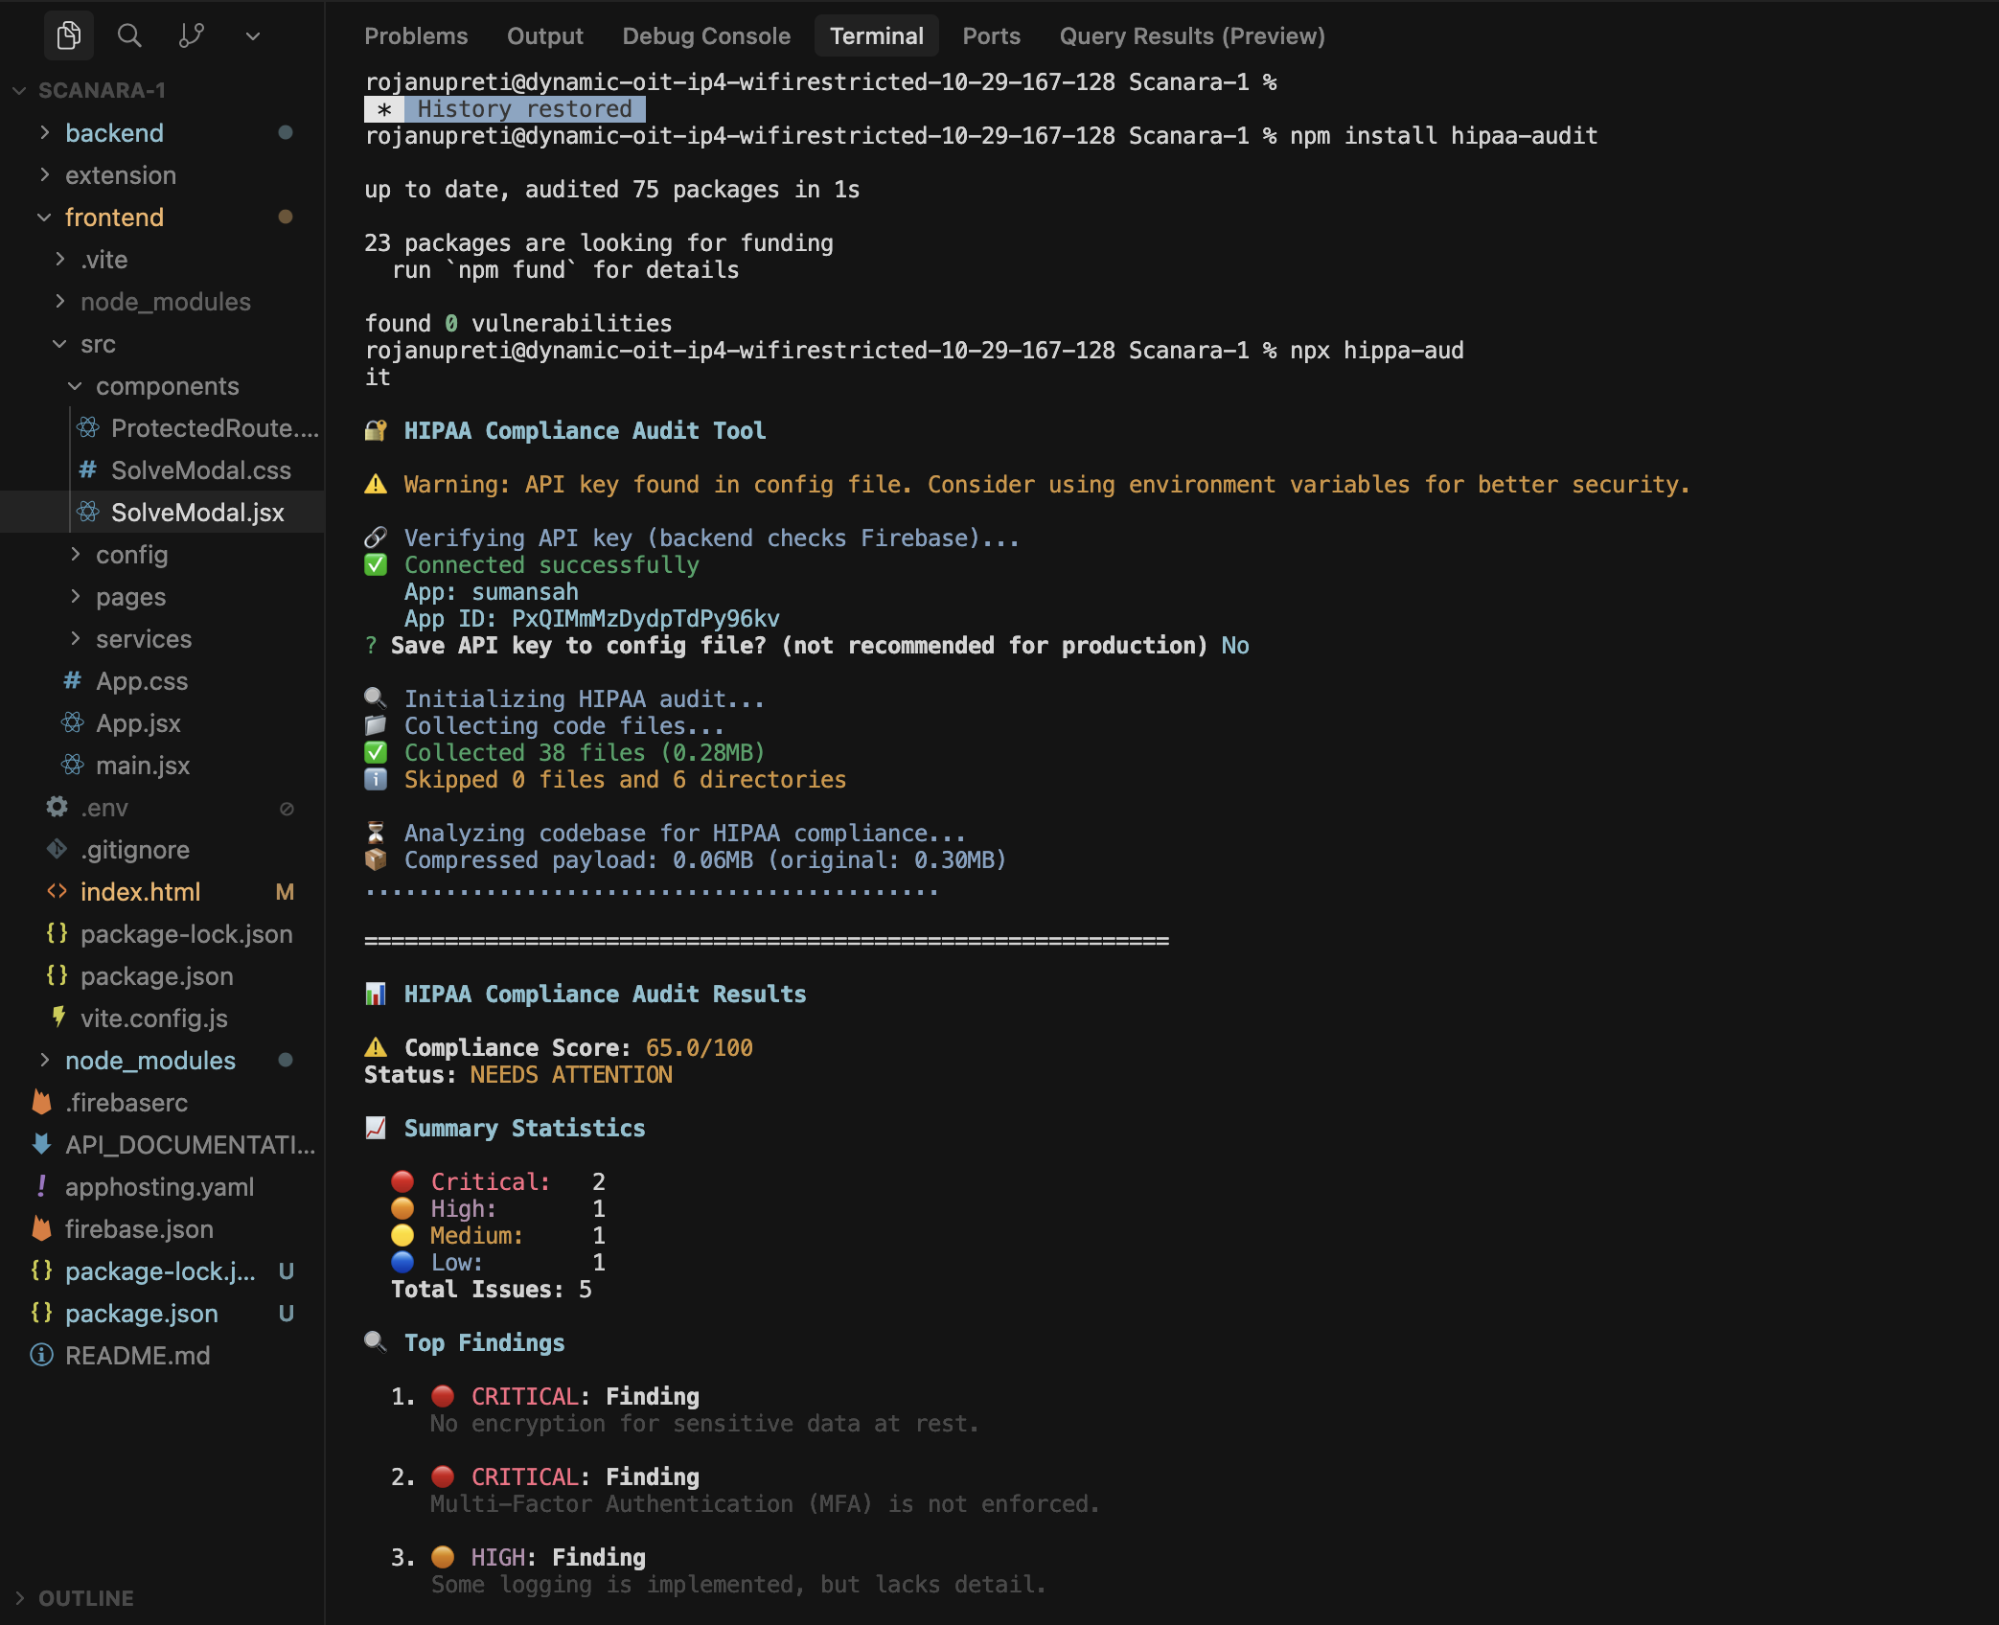Expand the OUTLINE section
The width and height of the screenshot is (1999, 1625).
coord(85,1598)
